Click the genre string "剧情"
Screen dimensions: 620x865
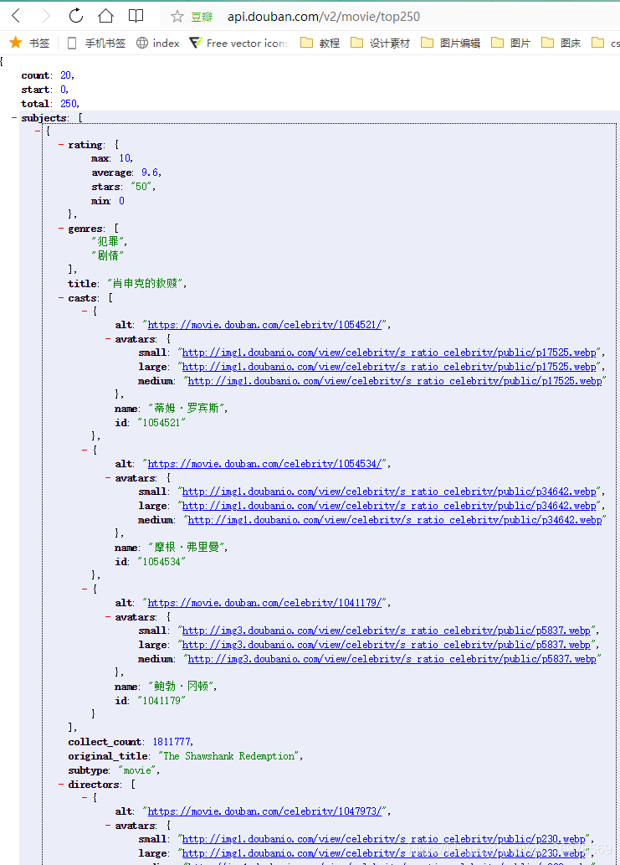coord(108,255)
